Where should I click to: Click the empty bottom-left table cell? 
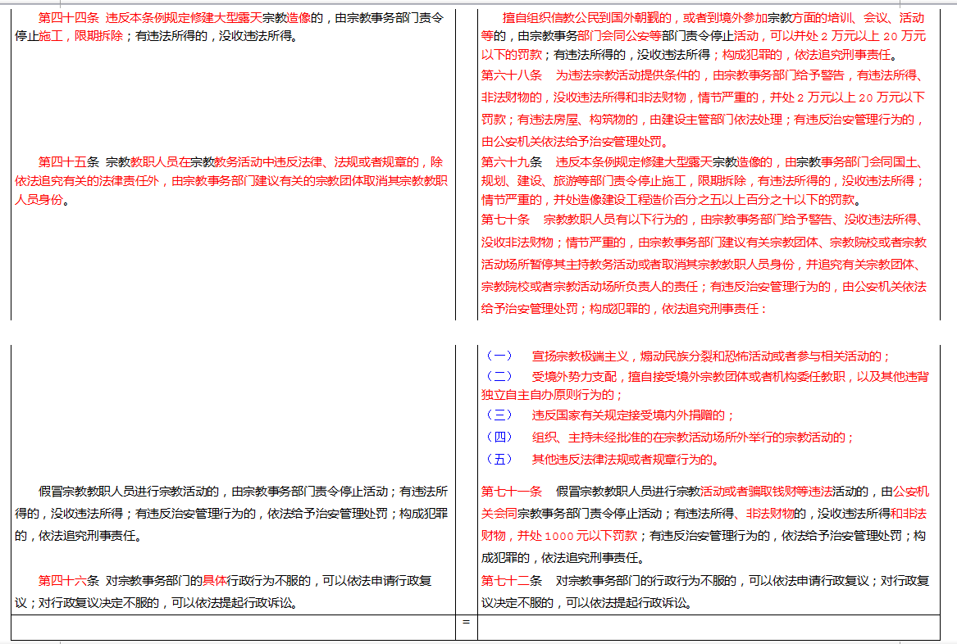(x=233, y=627)
